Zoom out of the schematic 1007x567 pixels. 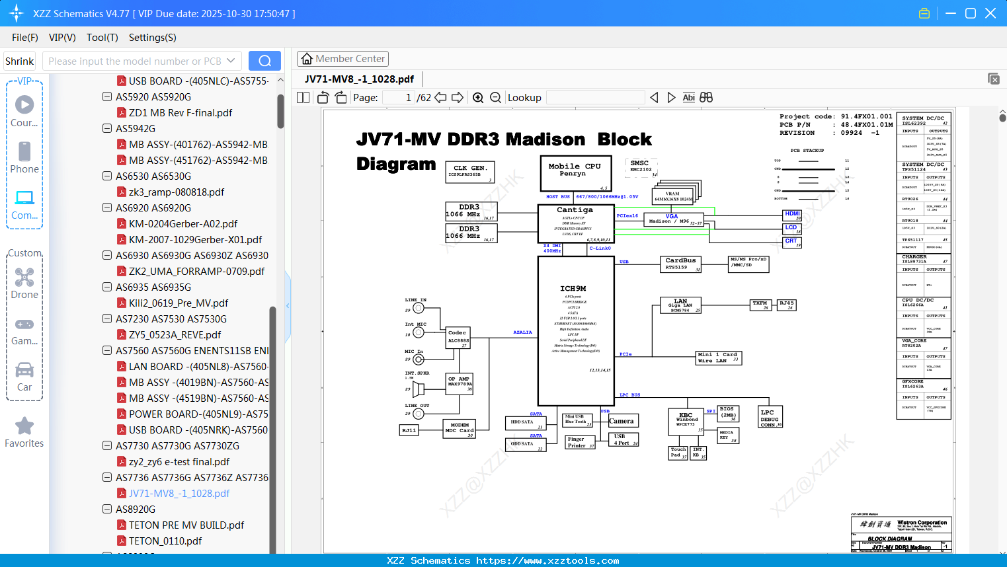(x=496, y=97)
